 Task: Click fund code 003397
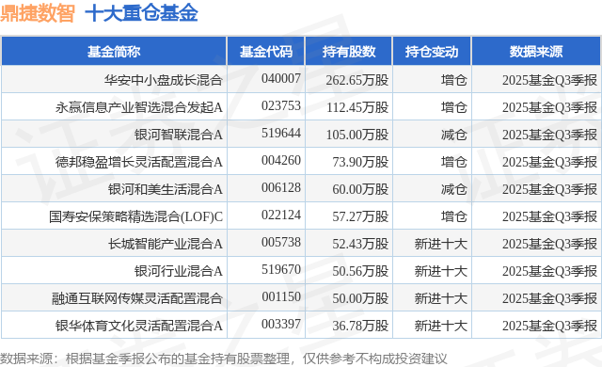[281, 324]
